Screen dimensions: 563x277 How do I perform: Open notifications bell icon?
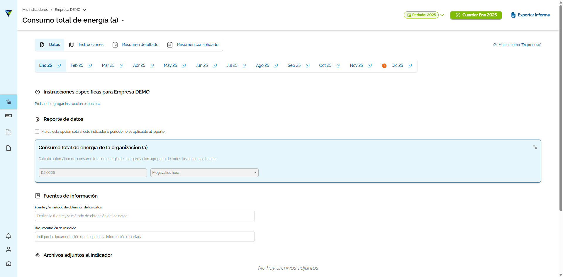[9, 236]
